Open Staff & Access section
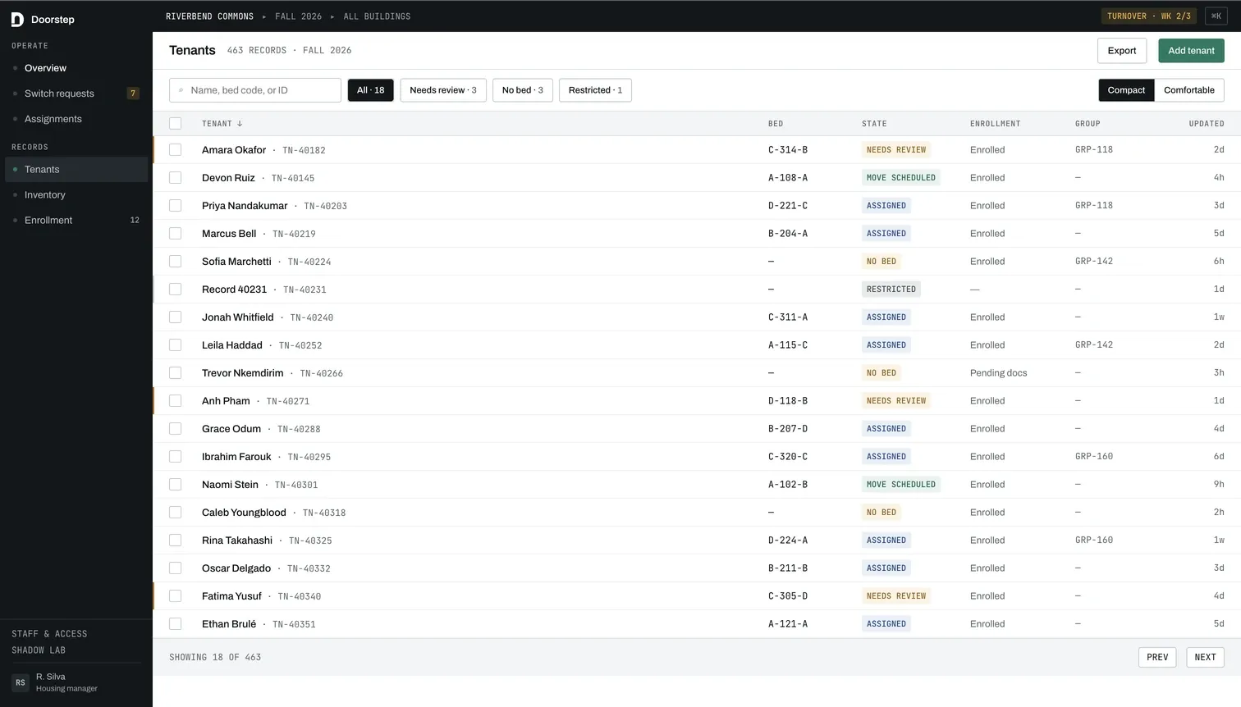Screen dimensions: 1241x707 (x=49, y=634)
